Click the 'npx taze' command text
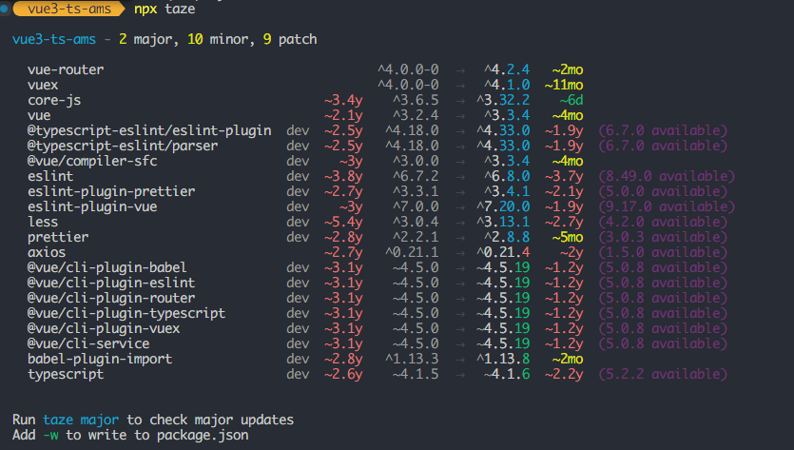This screenshot has height=450, width=794. point(165,9)
